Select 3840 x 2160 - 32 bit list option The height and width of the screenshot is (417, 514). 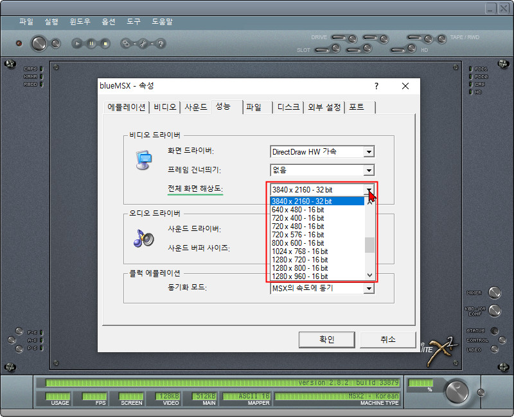point(317,201)
